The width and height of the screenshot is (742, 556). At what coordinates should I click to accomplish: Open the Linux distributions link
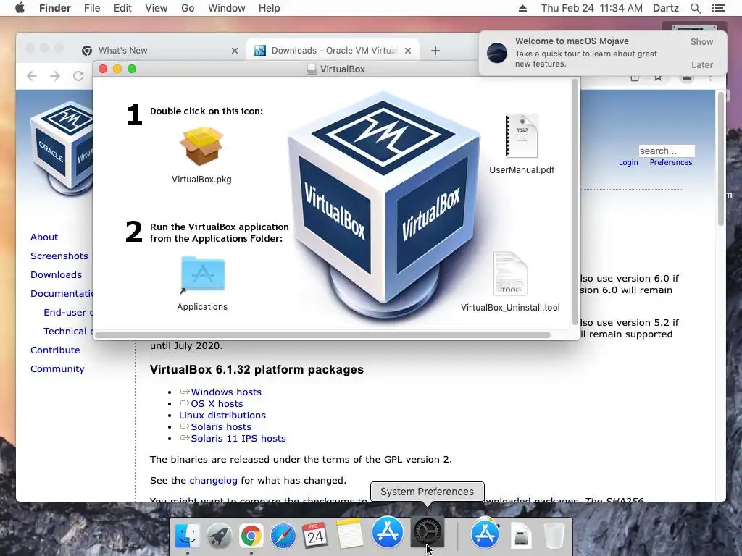click(222, 415)
